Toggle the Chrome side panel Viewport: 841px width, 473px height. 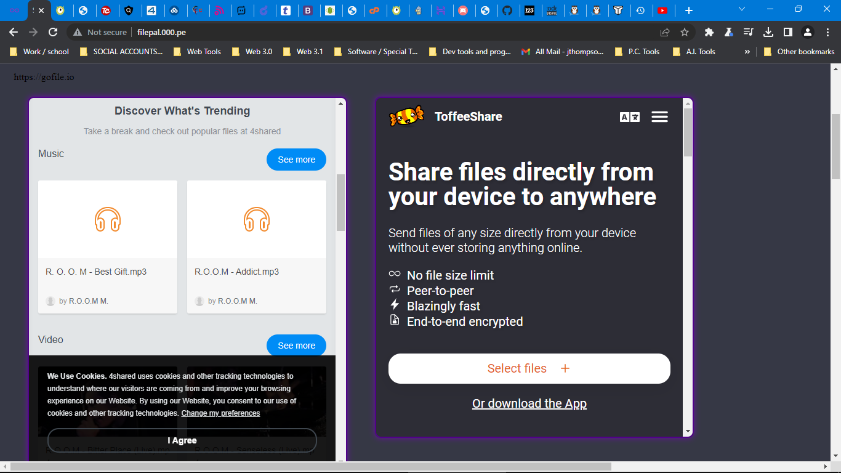point(788,32)
